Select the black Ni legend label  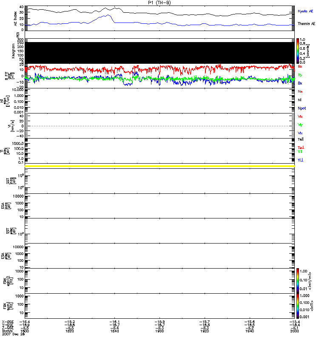click(x=299, y=100)
